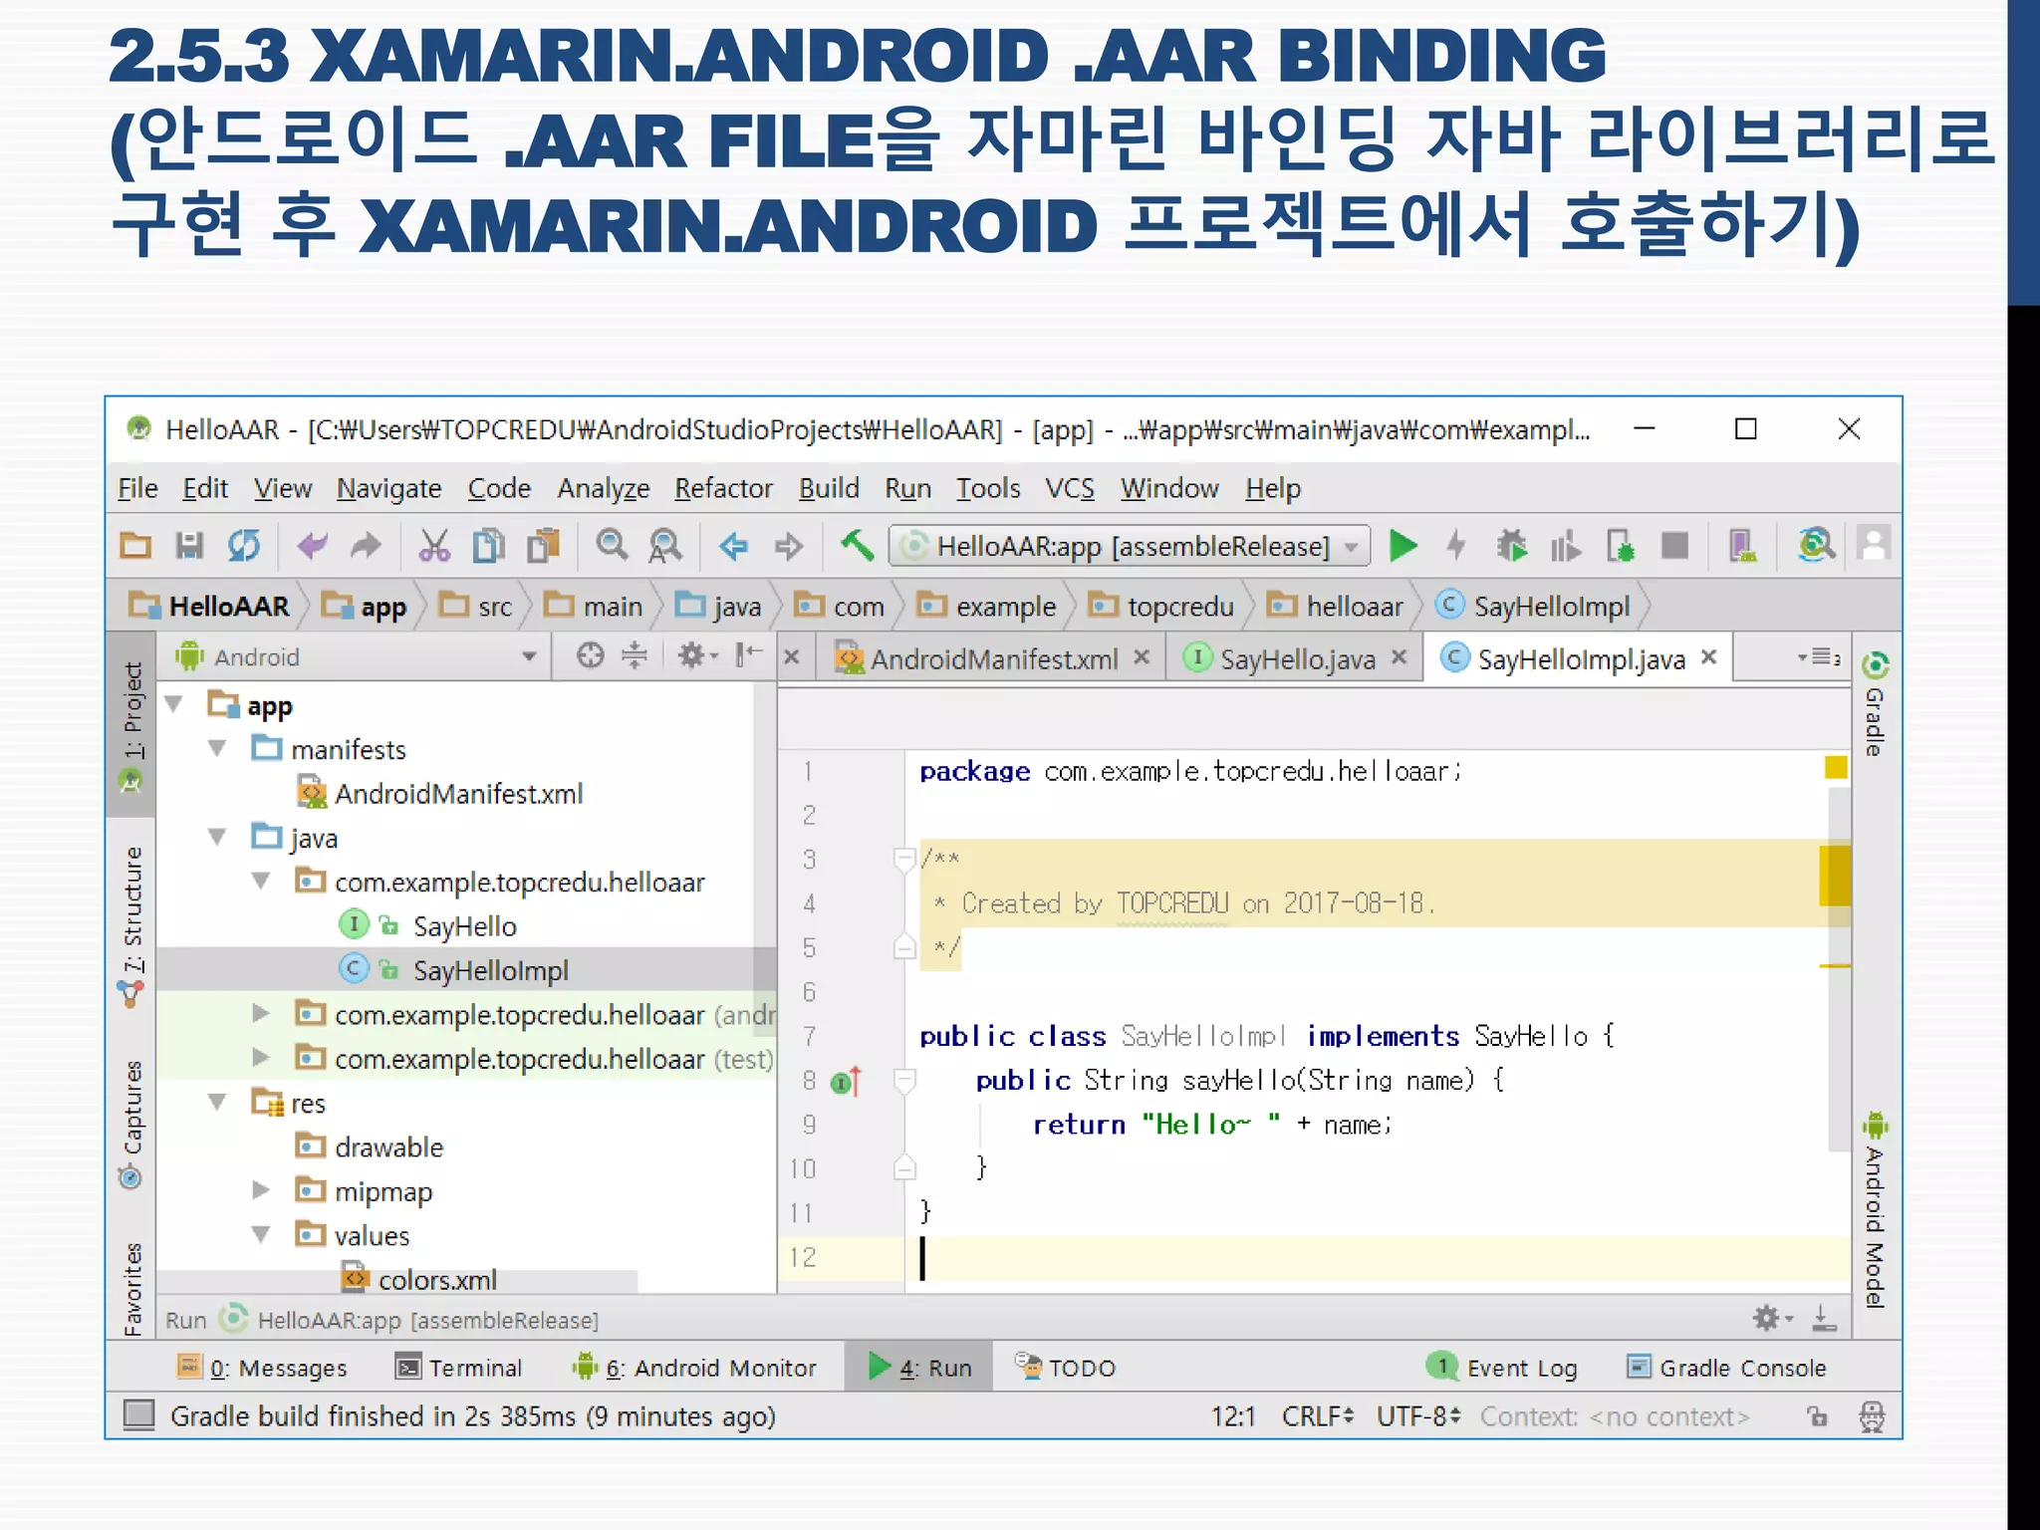This screenshot has height=1530, width=2040.
Task: Open run configuration dropdown HelloAAR:app
Action: [x=1130, y=546]
